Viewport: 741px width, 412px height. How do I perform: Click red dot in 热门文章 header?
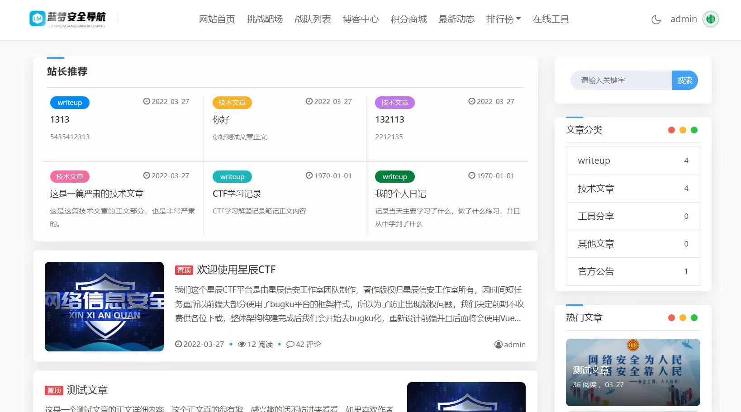pyautogui.click(x=671, y=317)
